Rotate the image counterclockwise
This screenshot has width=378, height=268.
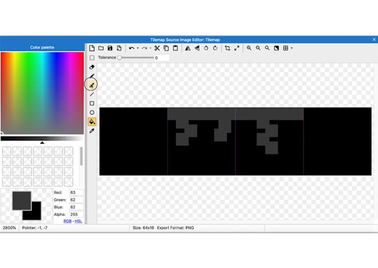[x=206, y=48]
